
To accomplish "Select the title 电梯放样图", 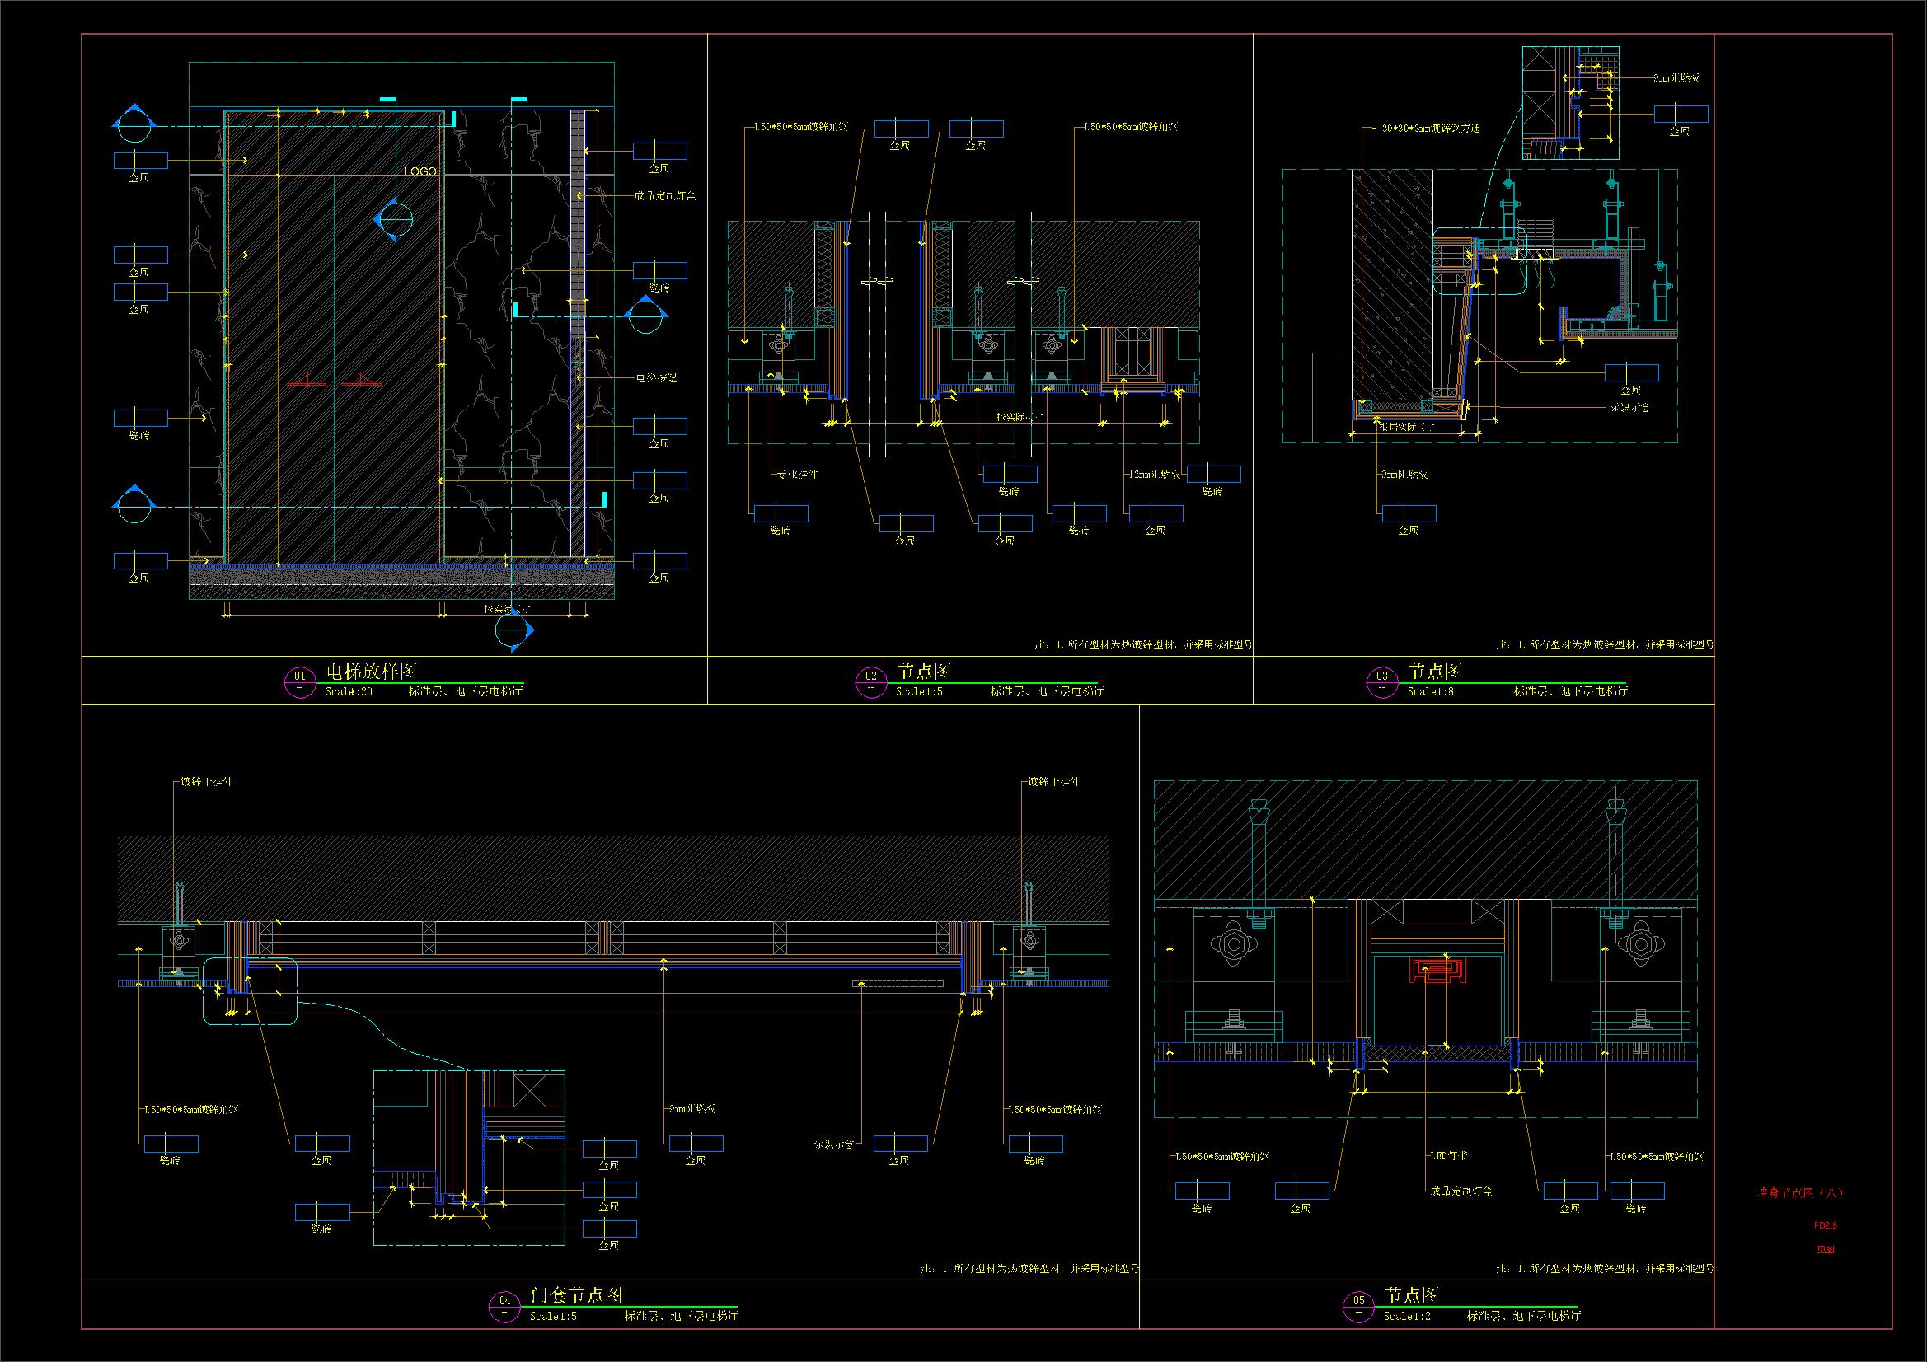I will (x=371, y=672).
